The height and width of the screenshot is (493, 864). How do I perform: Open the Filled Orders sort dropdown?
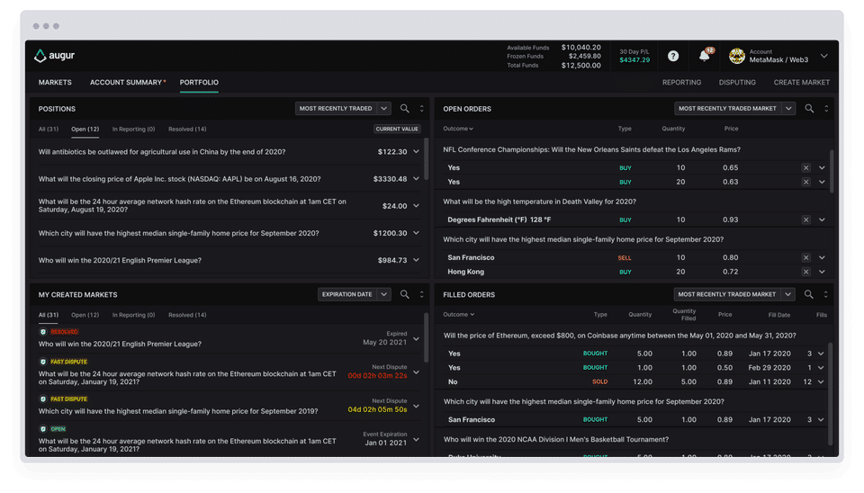(734, 294)
